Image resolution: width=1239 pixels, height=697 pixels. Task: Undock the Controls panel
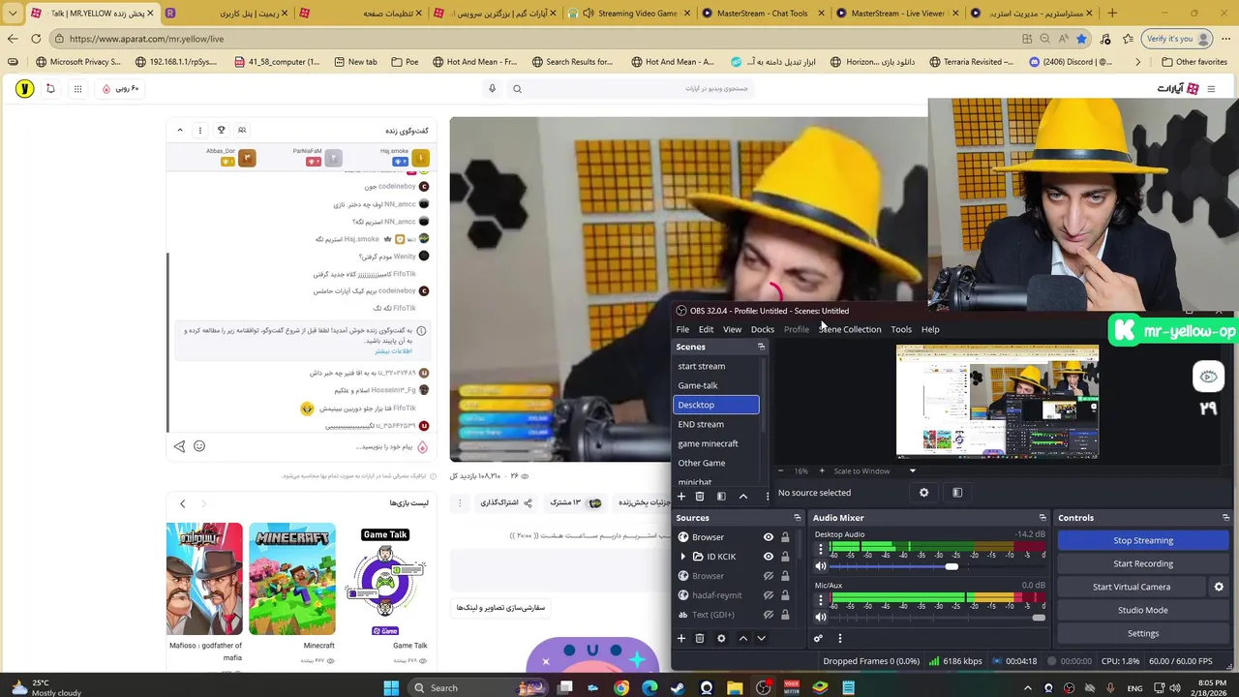(1225, 518)
